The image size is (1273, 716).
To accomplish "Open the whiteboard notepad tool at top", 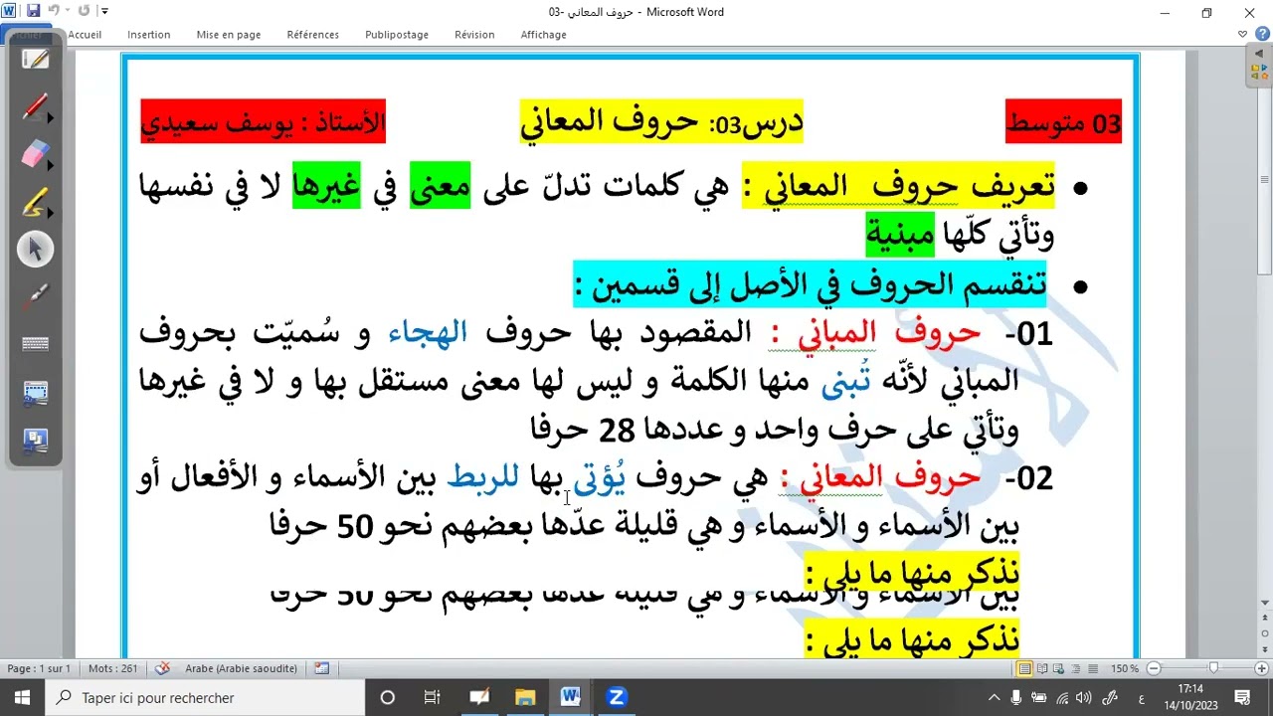I will (x=36, y=60).
